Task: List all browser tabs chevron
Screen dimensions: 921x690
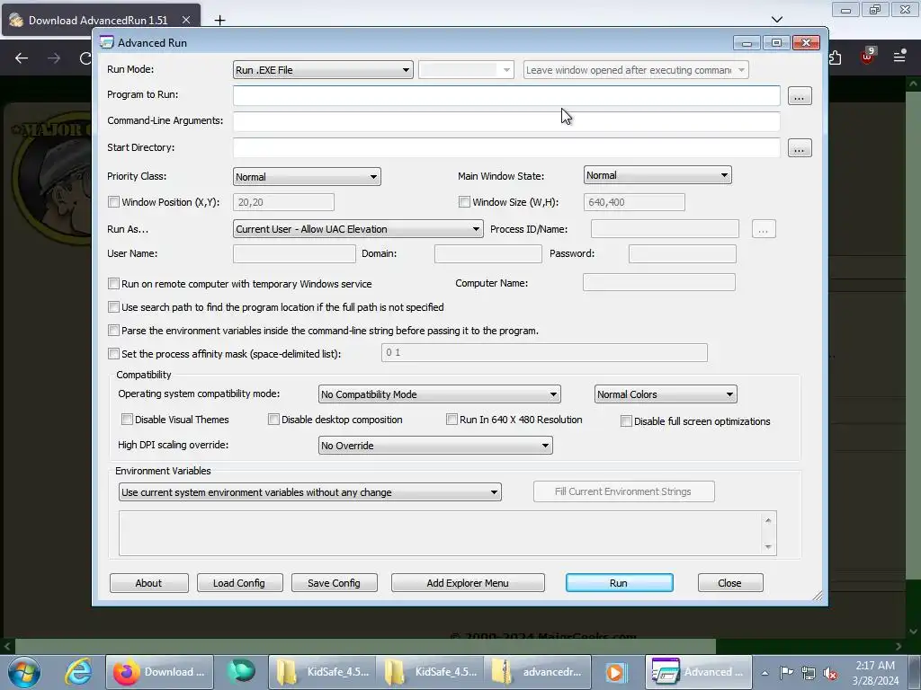Action: pos(776,20)
